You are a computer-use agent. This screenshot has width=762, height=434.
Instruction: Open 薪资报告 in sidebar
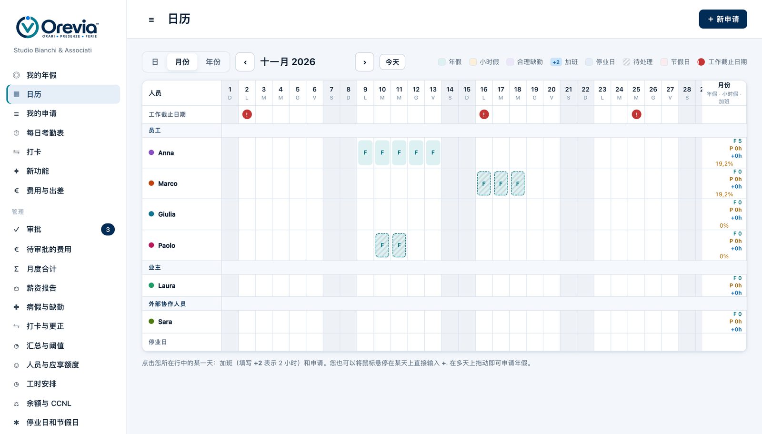pos(63,288)
